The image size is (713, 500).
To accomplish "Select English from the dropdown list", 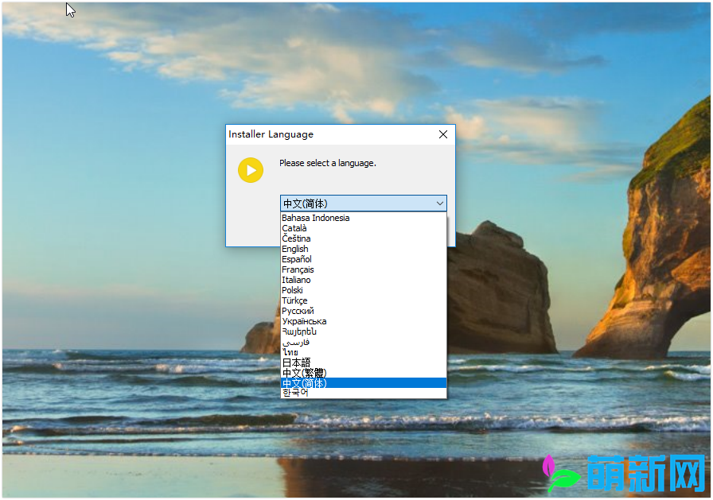I will tap(364, 249).
